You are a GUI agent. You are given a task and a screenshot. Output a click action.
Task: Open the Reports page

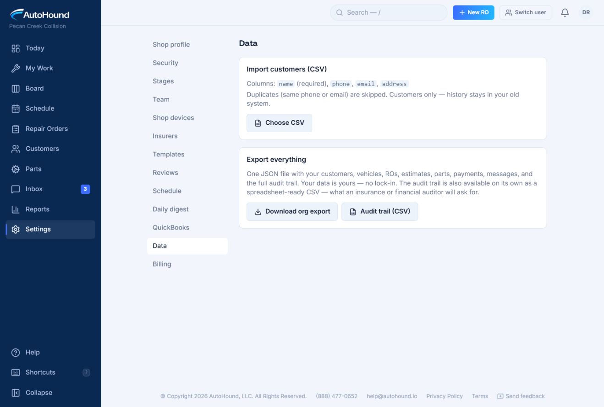50,209
